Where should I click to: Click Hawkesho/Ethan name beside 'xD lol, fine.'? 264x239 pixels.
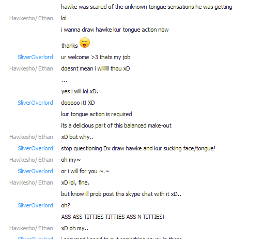pyautogui.click(x=31, y=182)
